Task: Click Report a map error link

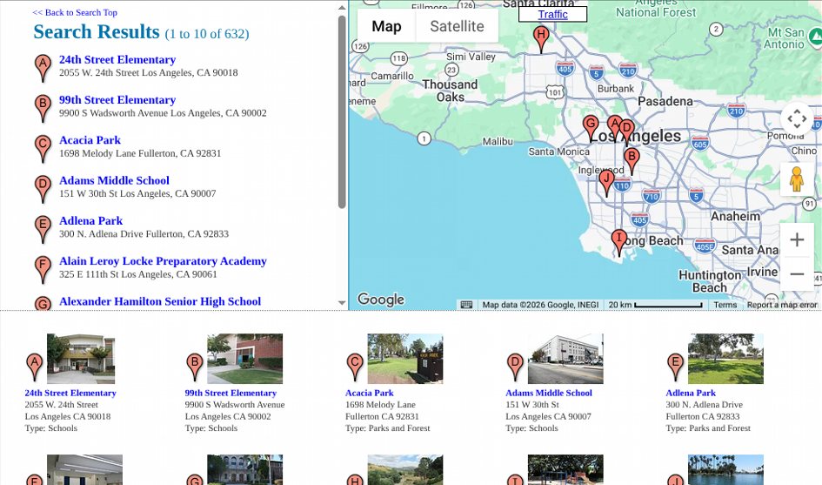Action: pos(782,305)
